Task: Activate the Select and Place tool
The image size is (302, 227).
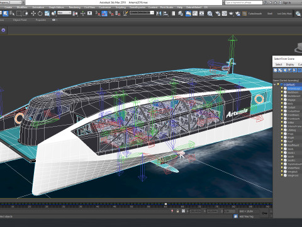Action: (x=53, y=13)
